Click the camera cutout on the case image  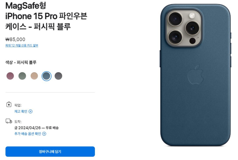click(x=184, y=28)
